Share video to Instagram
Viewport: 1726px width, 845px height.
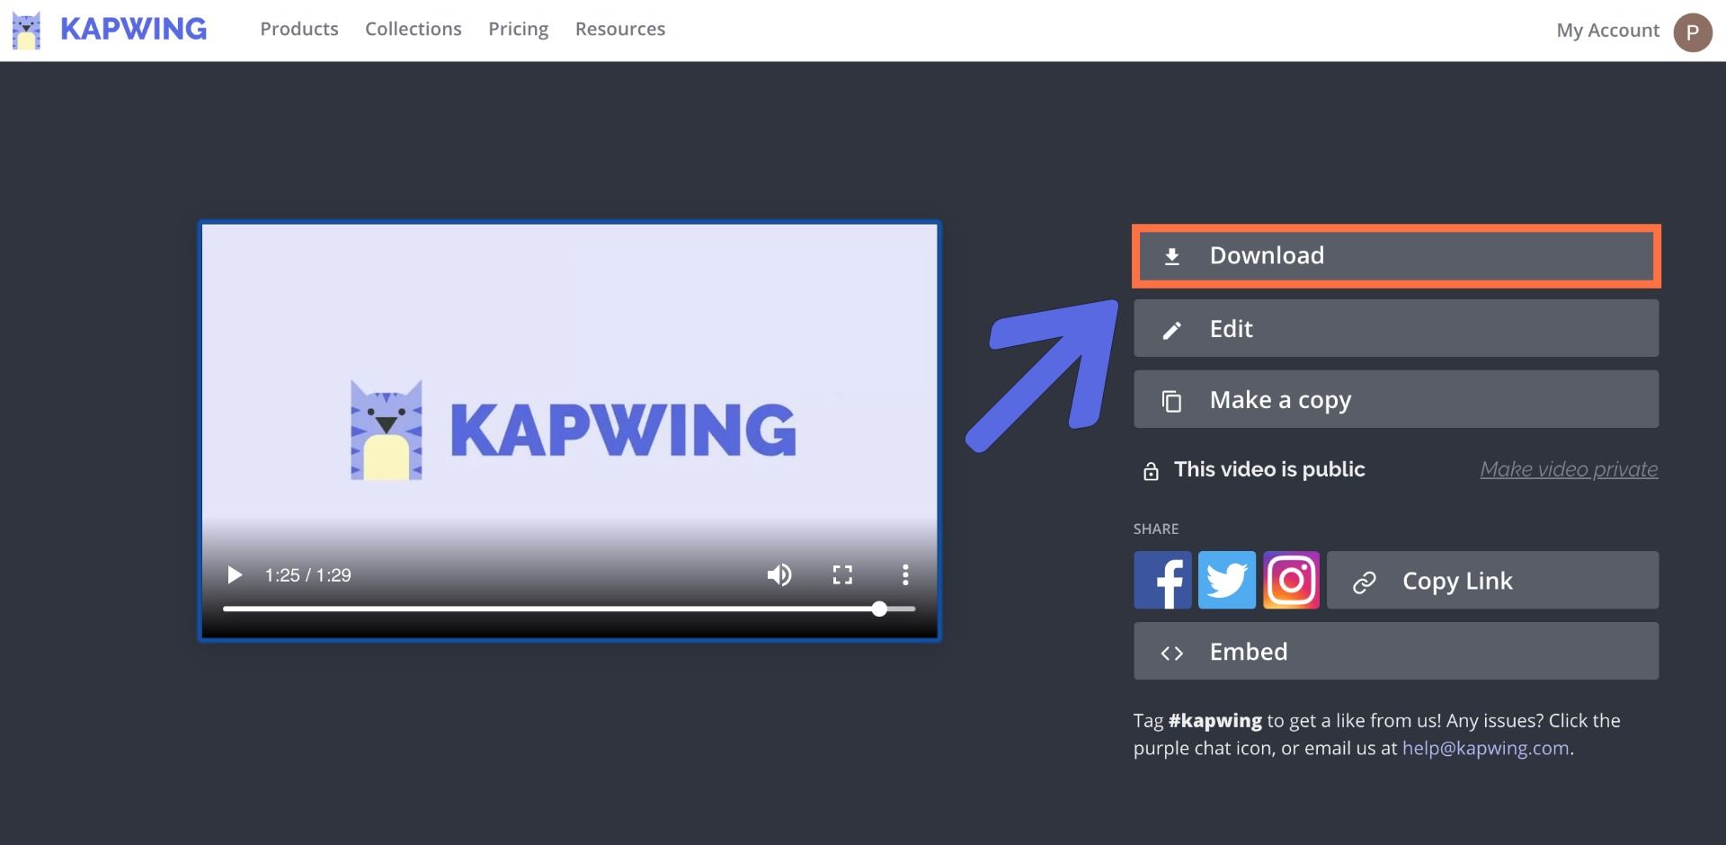pos(1291,580)
